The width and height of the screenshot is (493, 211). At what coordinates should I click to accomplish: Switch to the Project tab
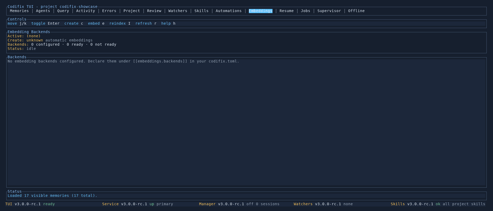[132, 11]
